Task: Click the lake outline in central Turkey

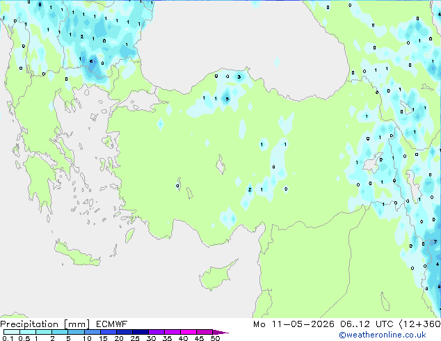Action: pos(220,164)
